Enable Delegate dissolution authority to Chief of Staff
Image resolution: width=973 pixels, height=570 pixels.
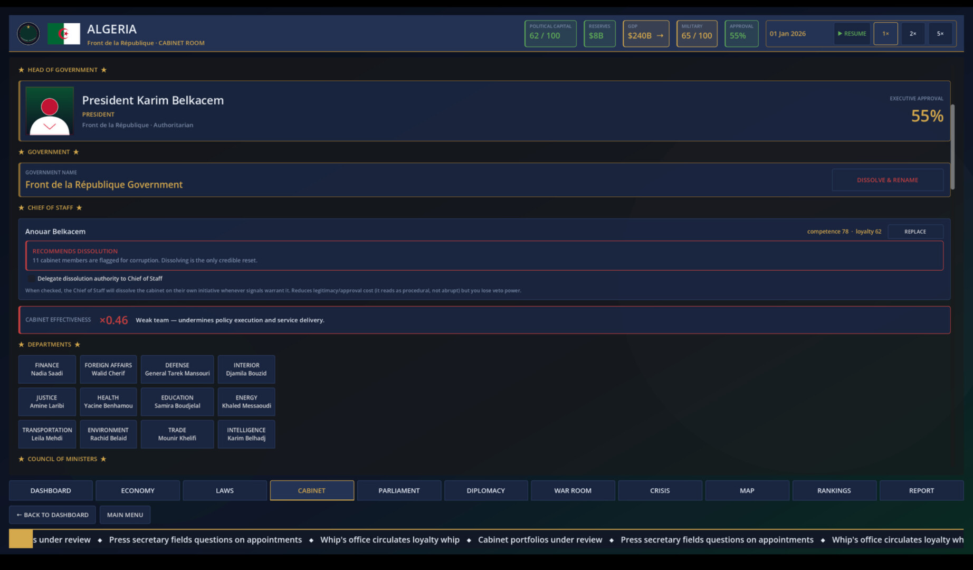point(32,279)
